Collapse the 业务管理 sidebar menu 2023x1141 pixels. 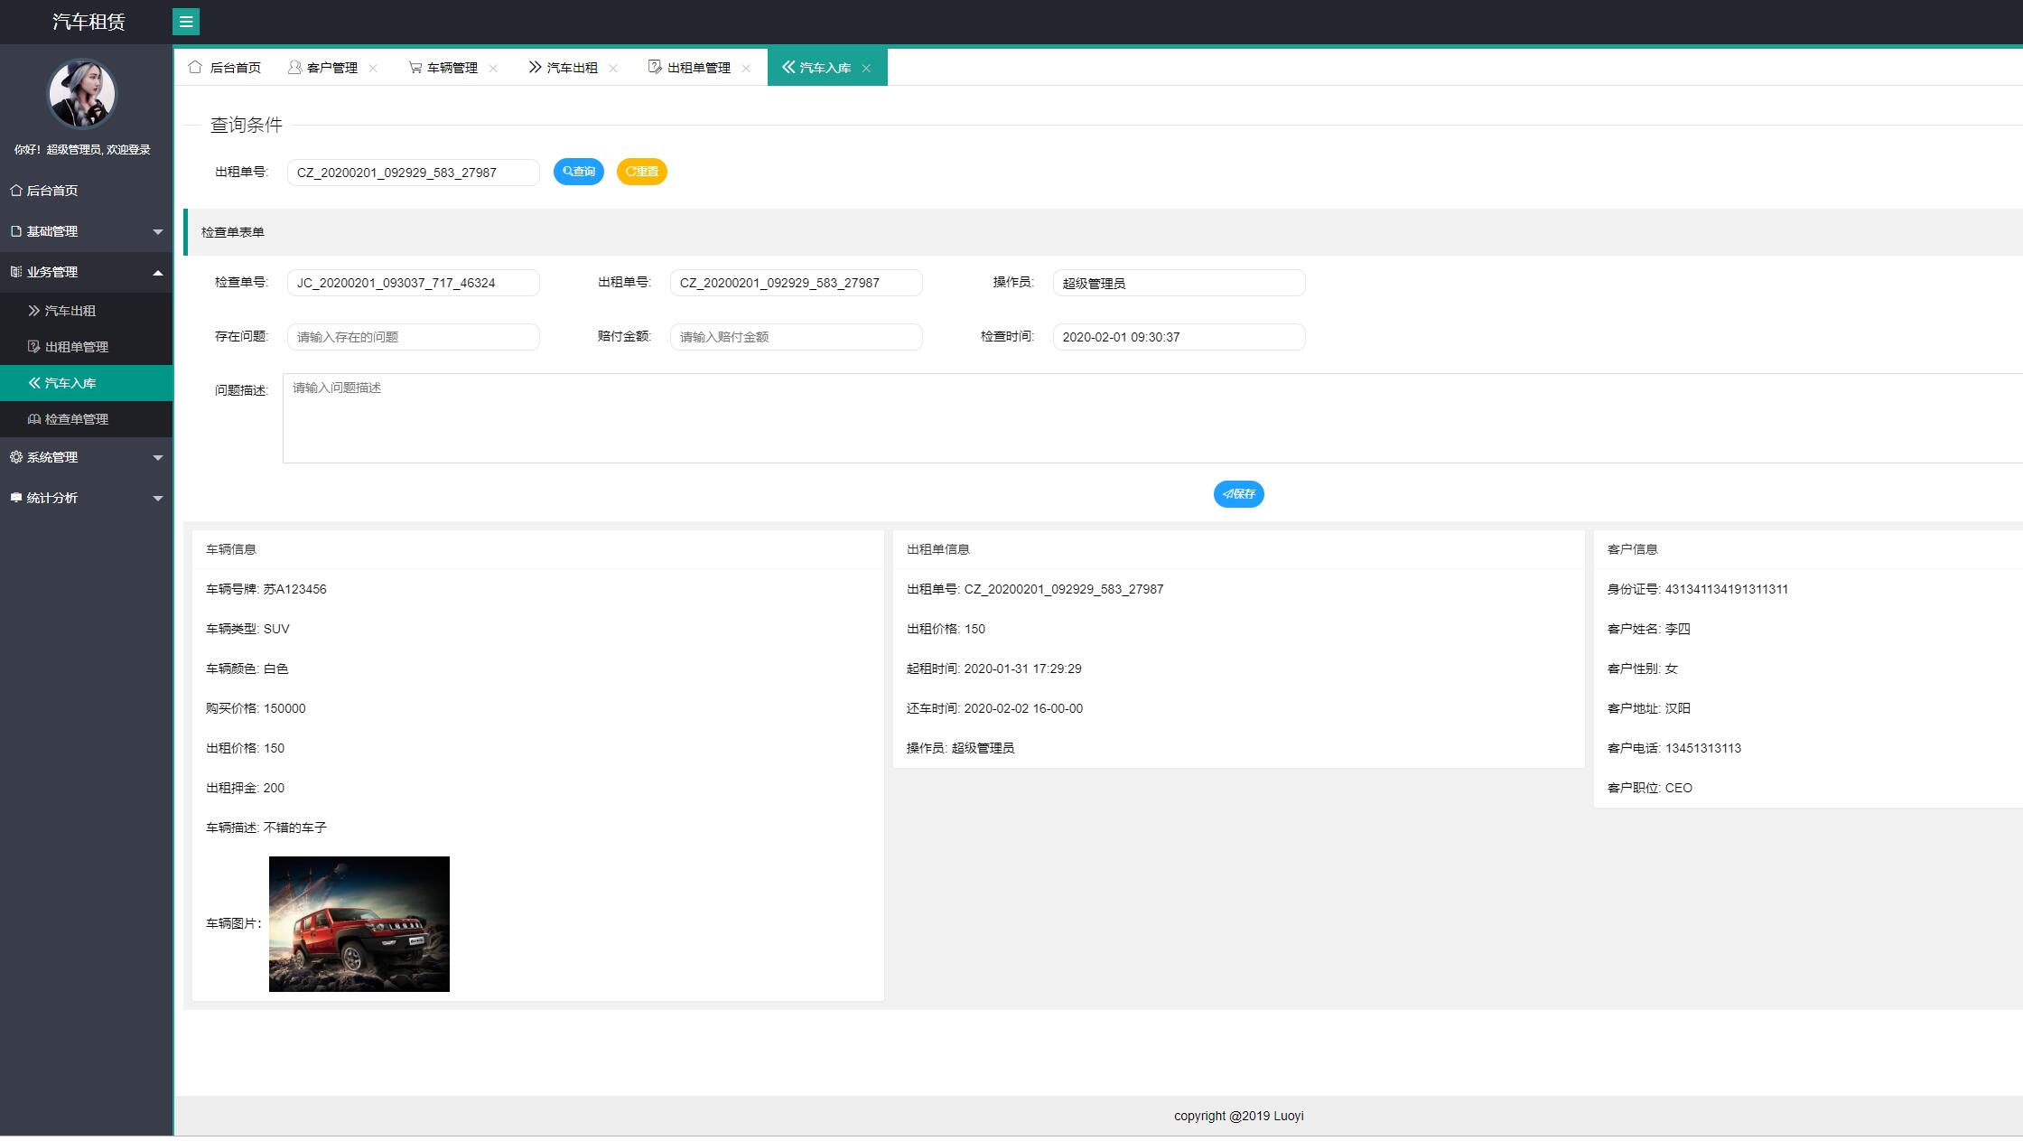pyautogui.click(x=86, y=272)
